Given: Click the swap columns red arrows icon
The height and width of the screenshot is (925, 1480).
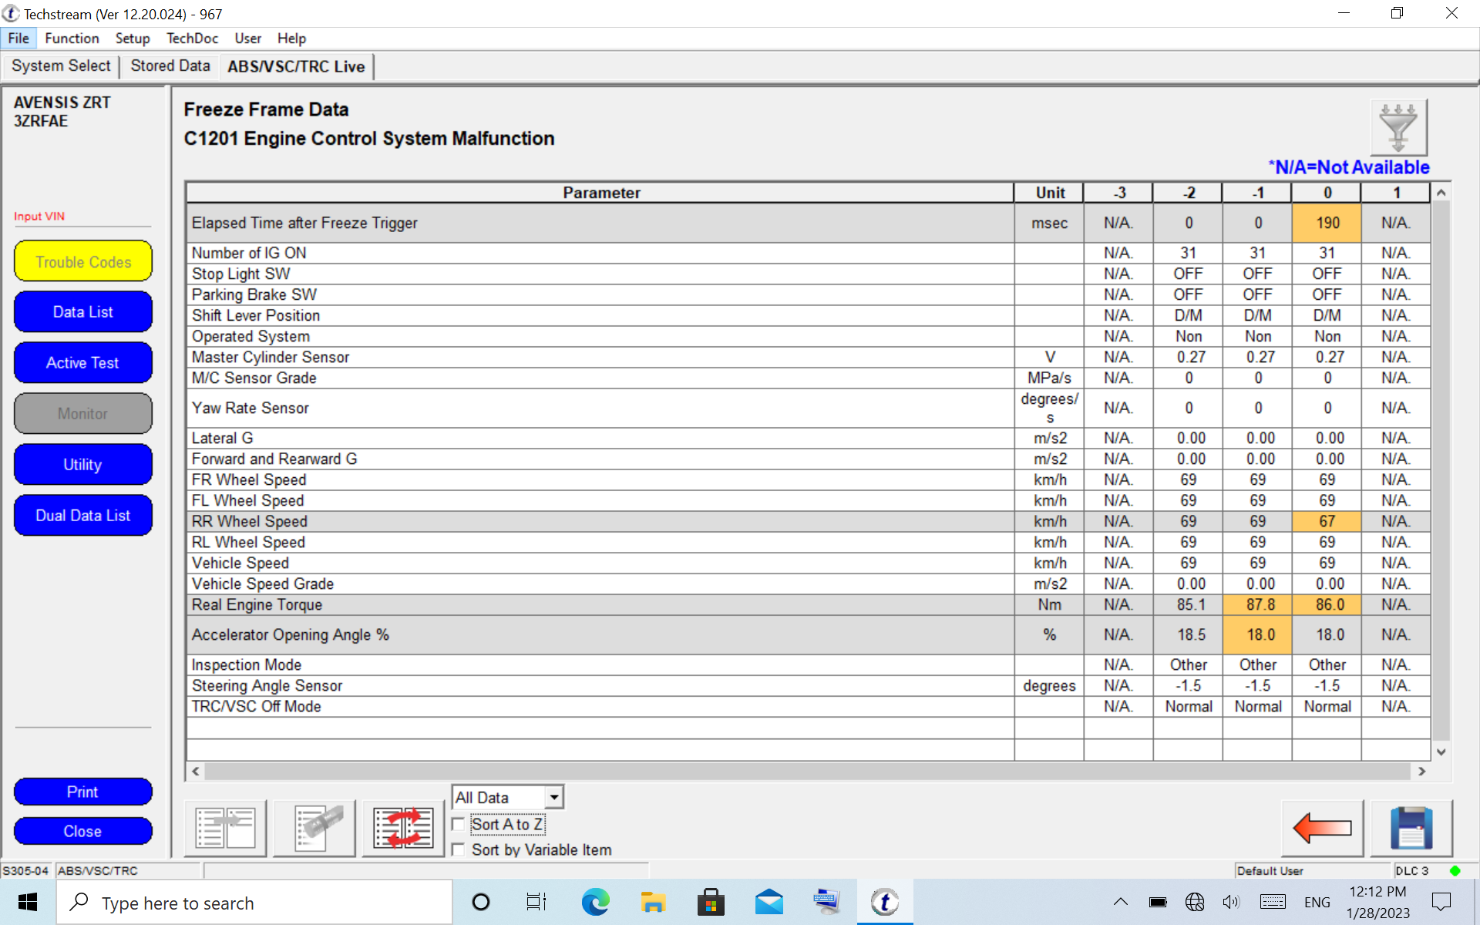Looking at the screenshot, I should point(402,828).
